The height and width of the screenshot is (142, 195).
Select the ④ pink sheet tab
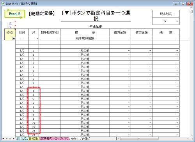click(67, 138)
